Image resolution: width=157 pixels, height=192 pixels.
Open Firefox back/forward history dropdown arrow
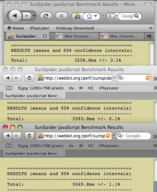click(x=34, y=16)
